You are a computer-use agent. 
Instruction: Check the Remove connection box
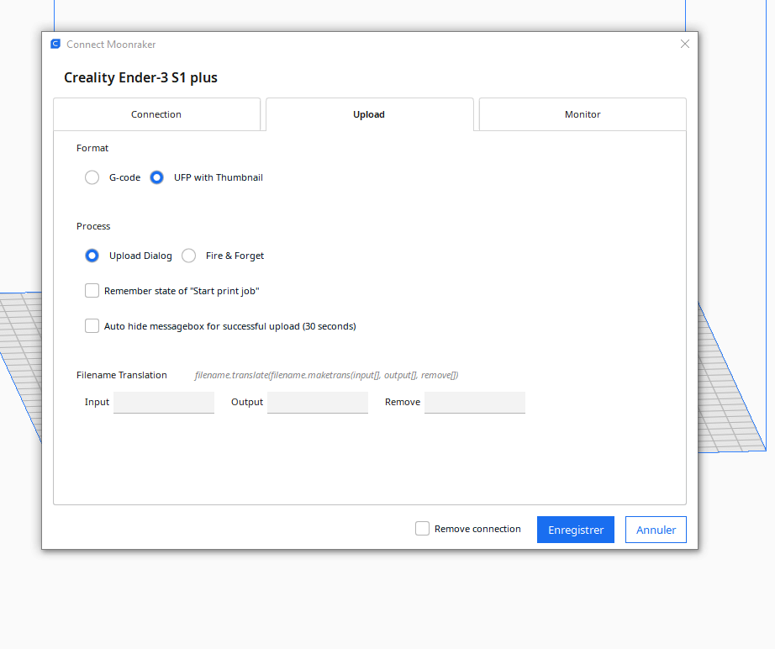pyautogui.click(x=423, y=529)
